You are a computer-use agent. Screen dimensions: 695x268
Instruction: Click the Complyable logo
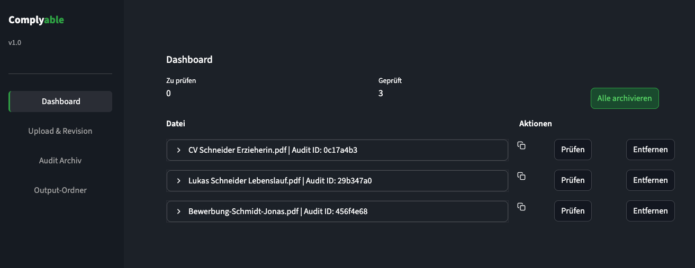pos(36,20)
